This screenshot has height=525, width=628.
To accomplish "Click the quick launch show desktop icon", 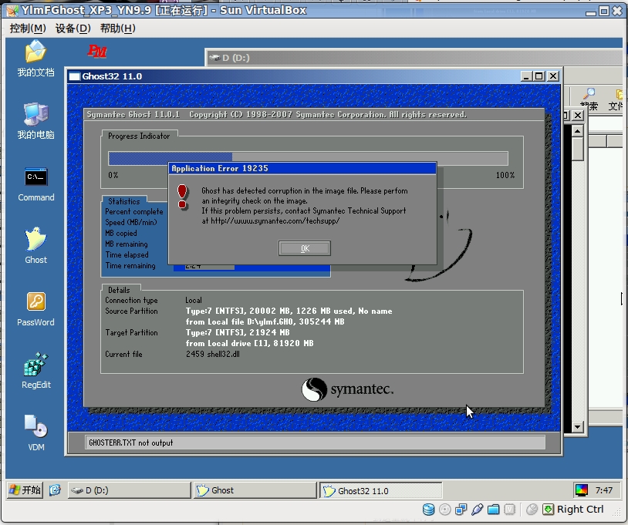I will pos(55,490).
